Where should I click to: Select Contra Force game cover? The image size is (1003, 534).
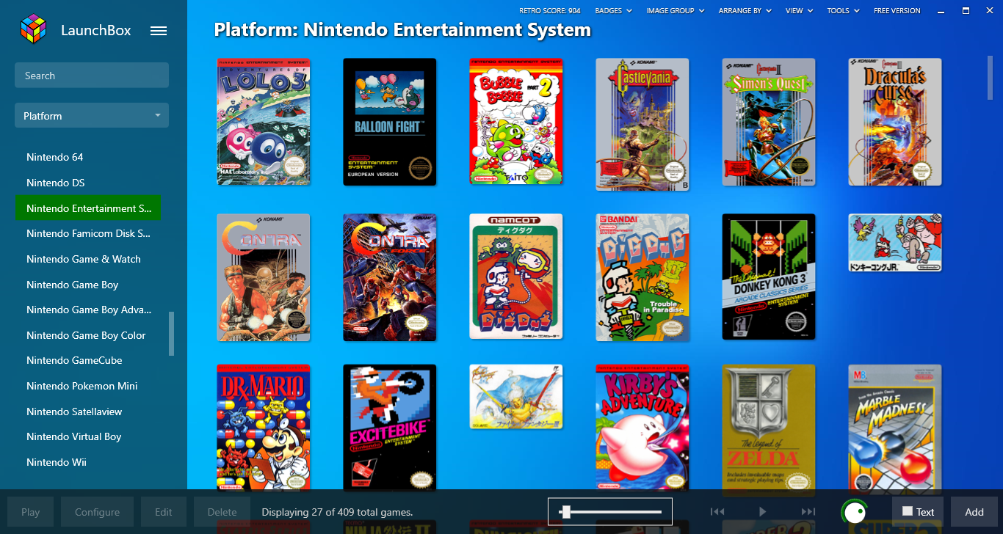pyautogui.click(x=390, y=278)
